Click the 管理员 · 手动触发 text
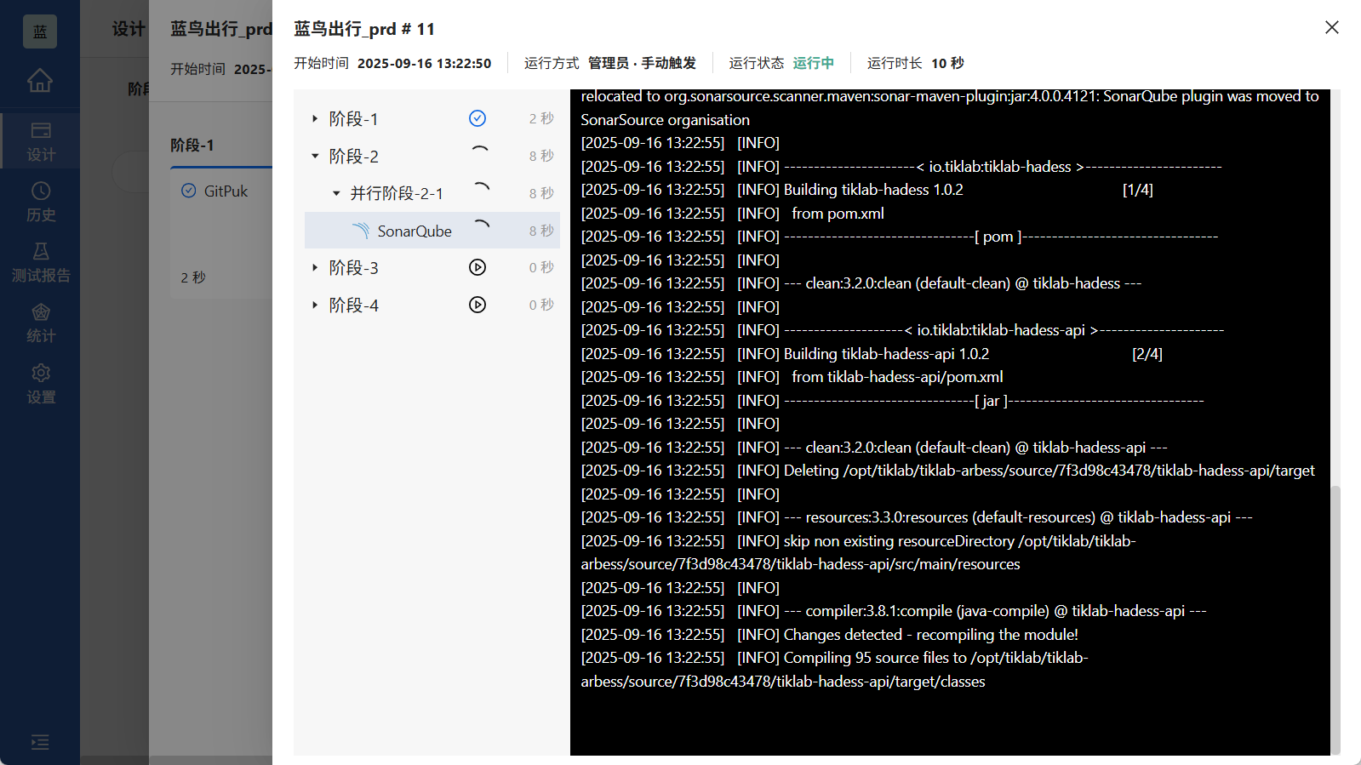Screen dimensions: 1361x765 (642, 63)
